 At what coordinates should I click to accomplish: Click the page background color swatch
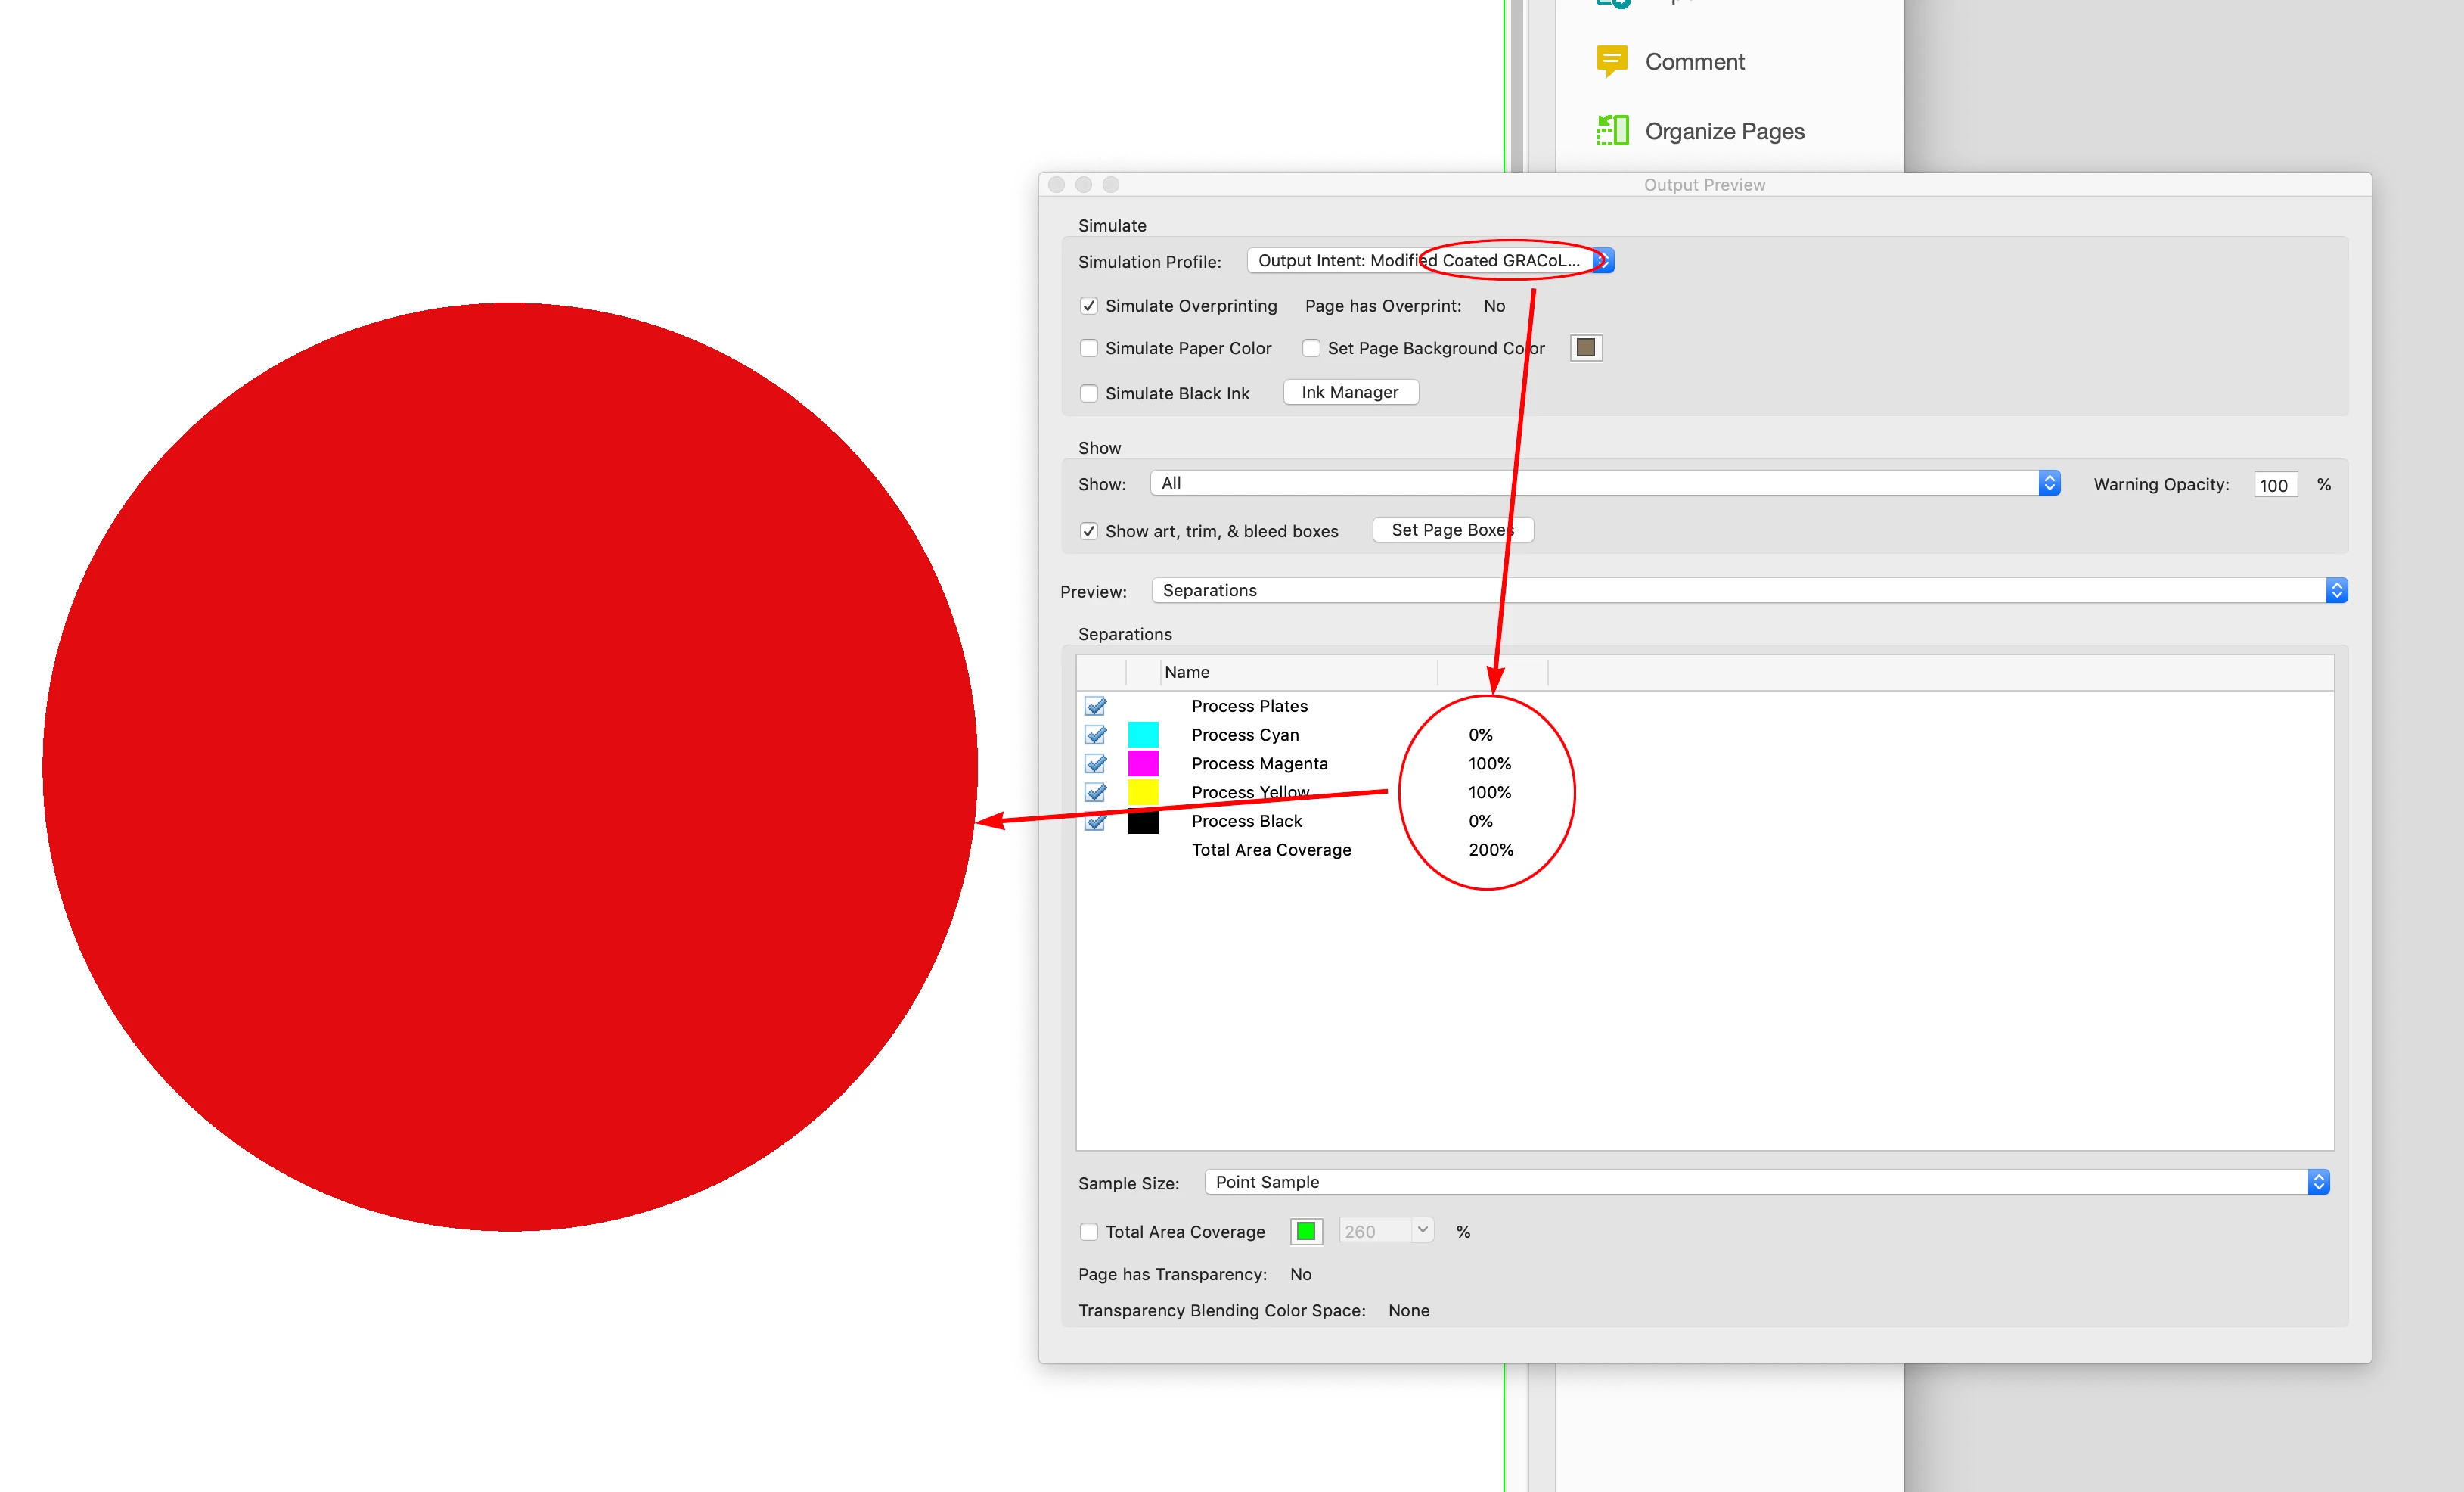click(1586, 347)
